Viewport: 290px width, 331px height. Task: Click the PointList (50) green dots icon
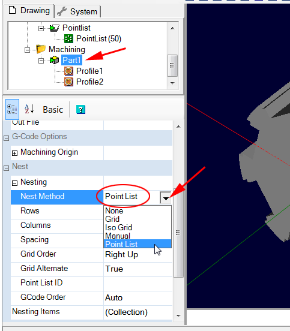[68, 38]
